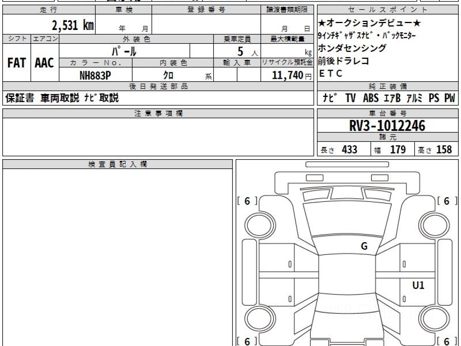Select interior color クロ
This screenshot has width=461, height=346.
(168, 75)
